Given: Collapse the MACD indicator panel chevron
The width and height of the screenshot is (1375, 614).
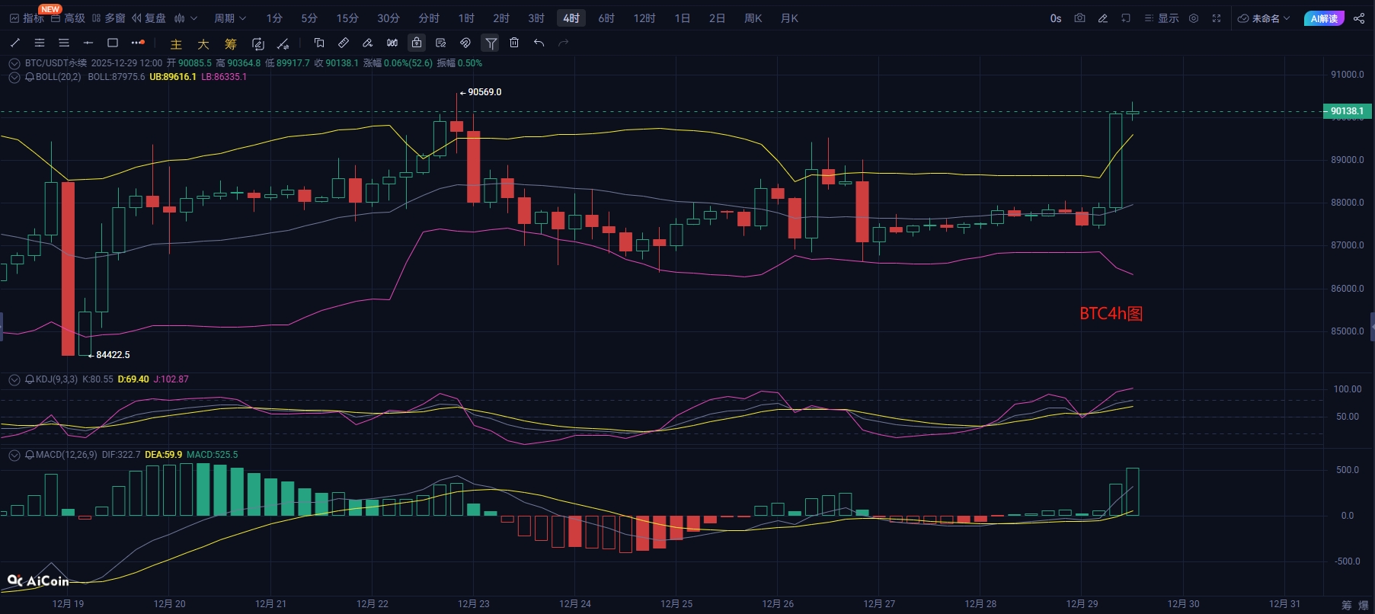Looking at the screenshot, I should point(14,455).
